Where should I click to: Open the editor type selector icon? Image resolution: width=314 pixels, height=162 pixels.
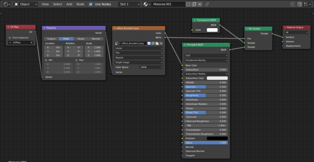click(x=7, y=4)
